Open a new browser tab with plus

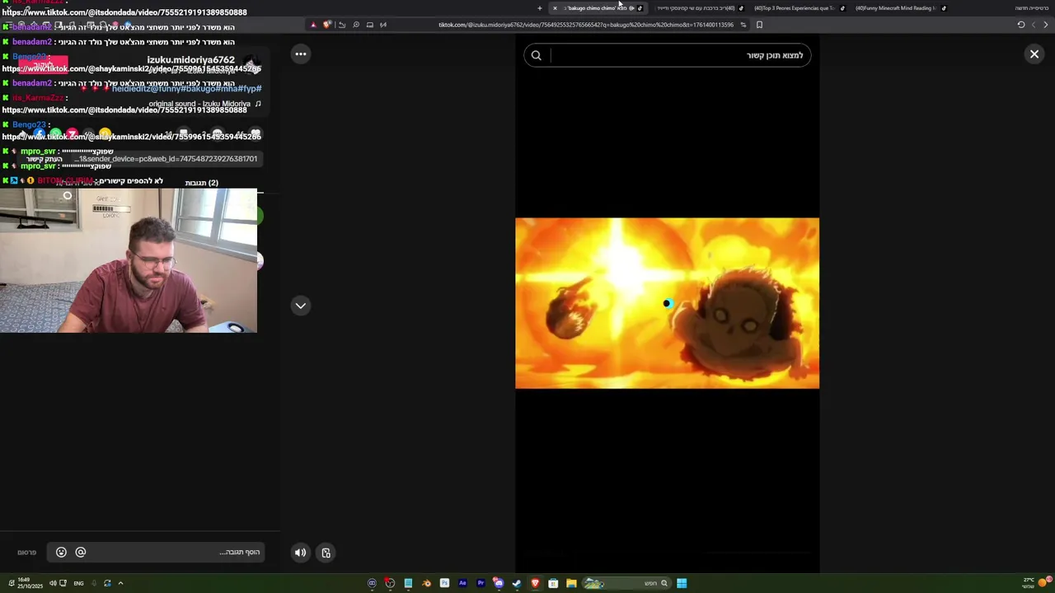[x=540, y=8]
